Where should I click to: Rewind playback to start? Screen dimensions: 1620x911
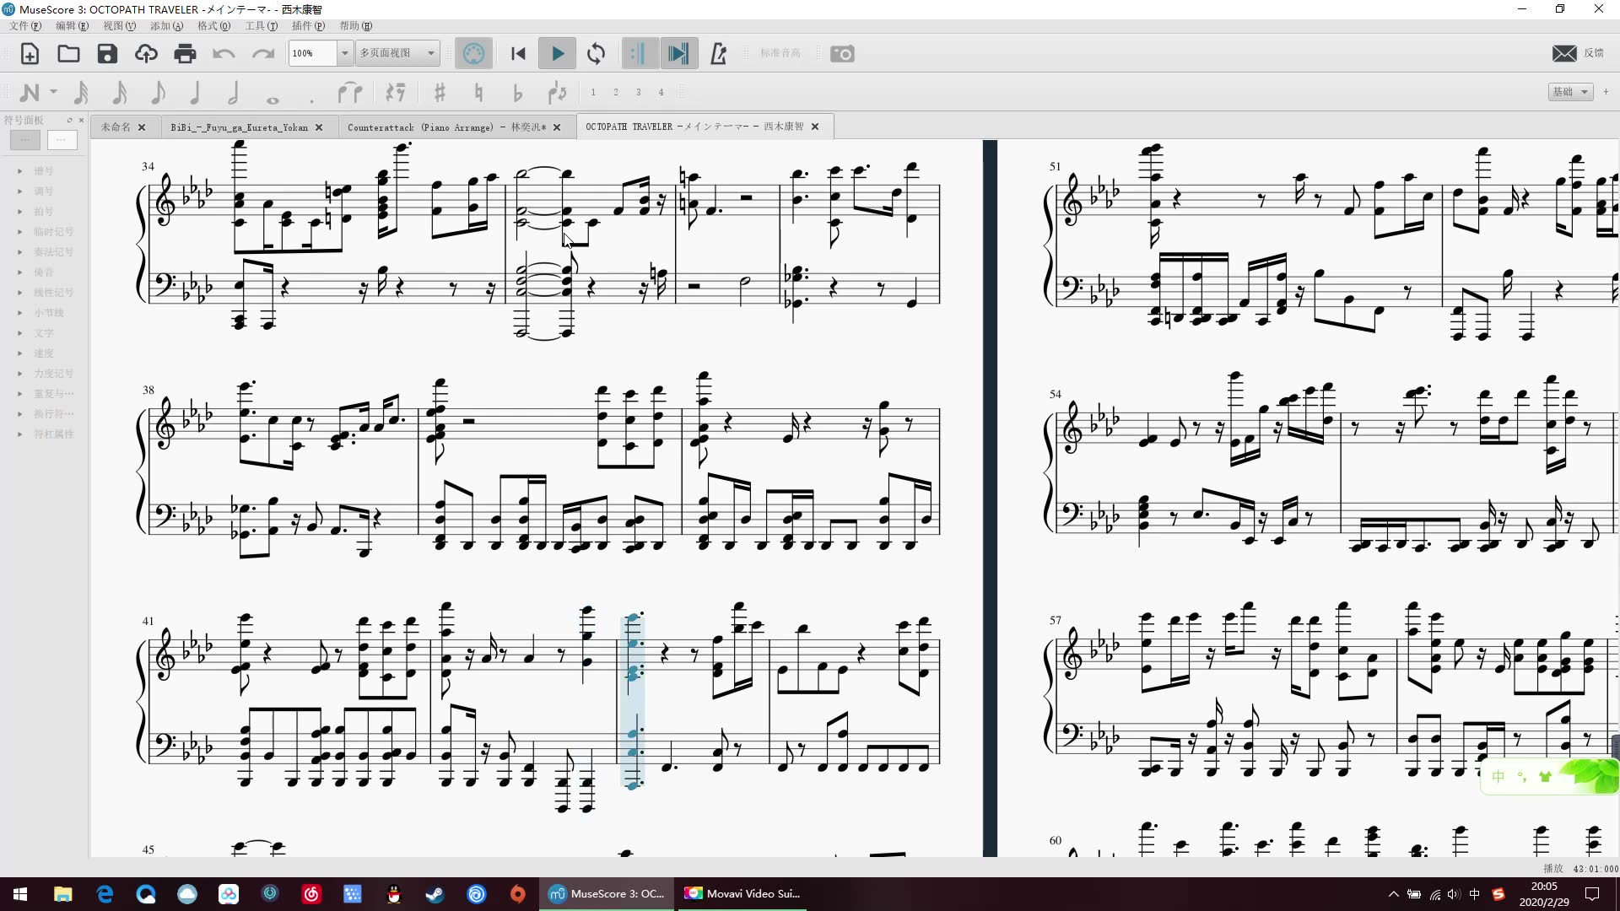(518, 54)
